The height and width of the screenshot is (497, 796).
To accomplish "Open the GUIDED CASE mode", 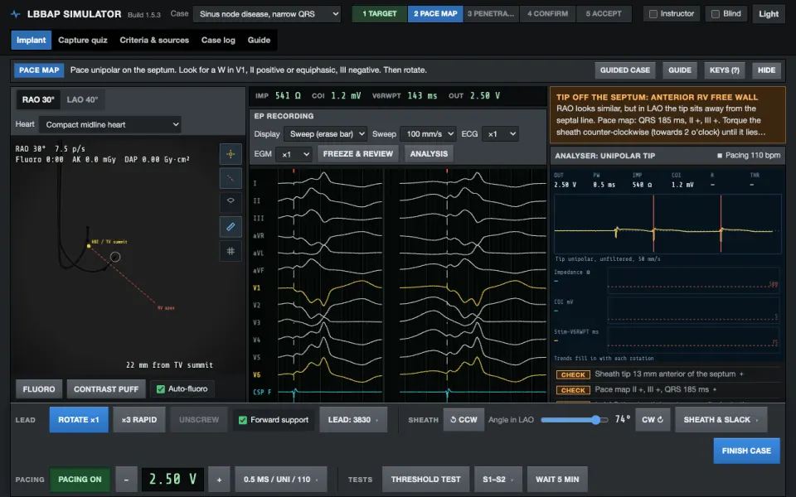I will point(625,70).
